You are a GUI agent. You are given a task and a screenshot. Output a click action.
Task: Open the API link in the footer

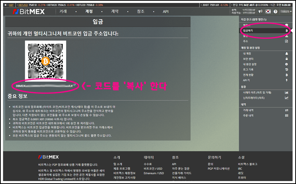coord(174,164)
